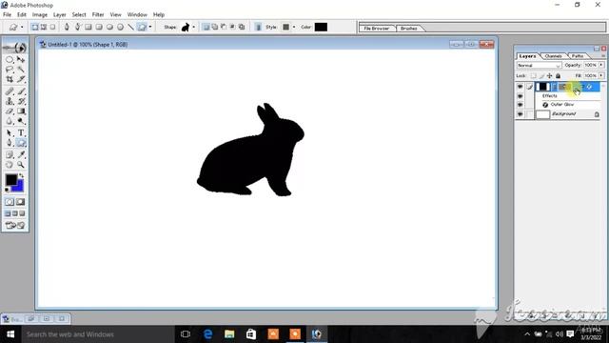Select the Elliptical Marquee tool
The height and width of the screenshot is (343, 609).
coord(10,59)
